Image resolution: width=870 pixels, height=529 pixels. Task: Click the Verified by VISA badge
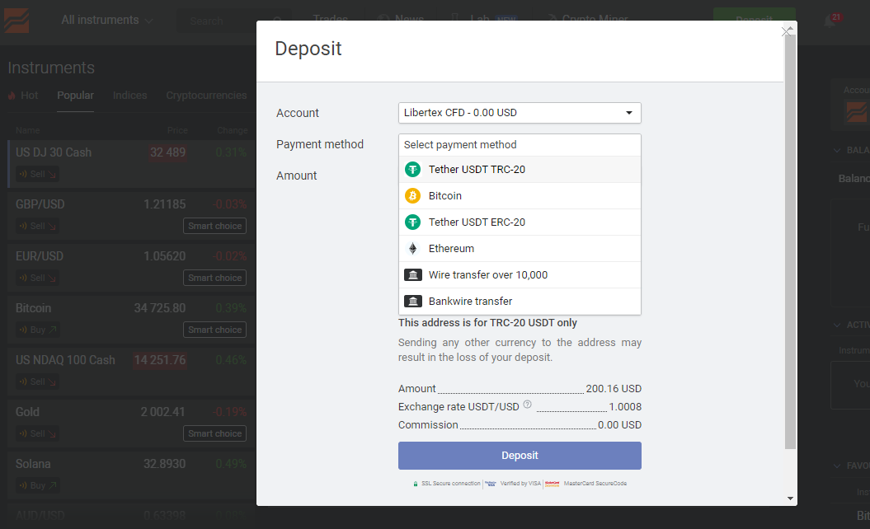pos(514,484)
